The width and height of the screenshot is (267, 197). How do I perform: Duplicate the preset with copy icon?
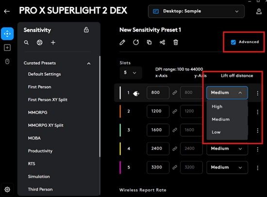149,42
